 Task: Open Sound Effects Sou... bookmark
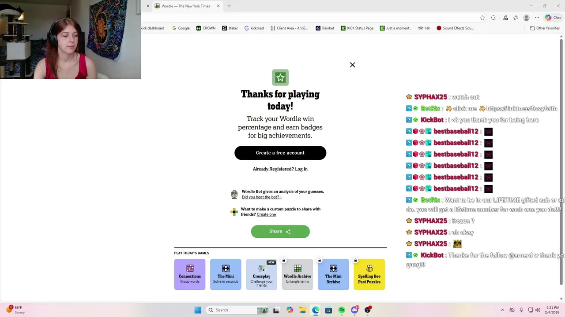coord(455,28)
